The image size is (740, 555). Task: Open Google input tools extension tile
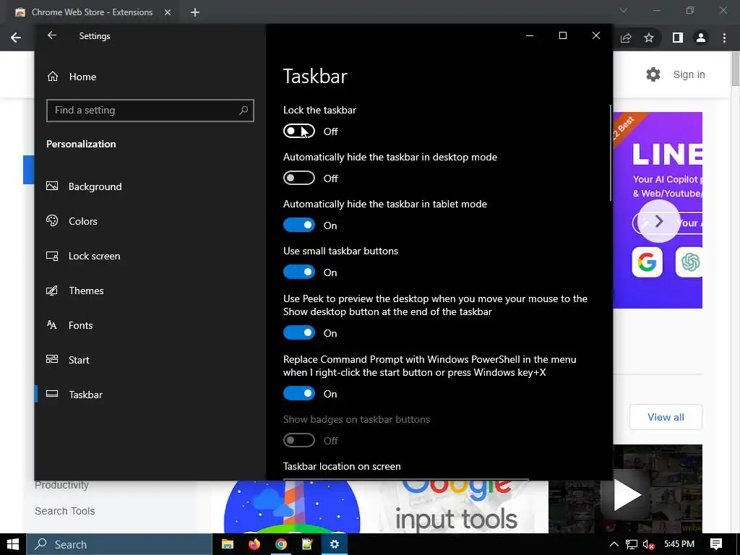(456, 507)
